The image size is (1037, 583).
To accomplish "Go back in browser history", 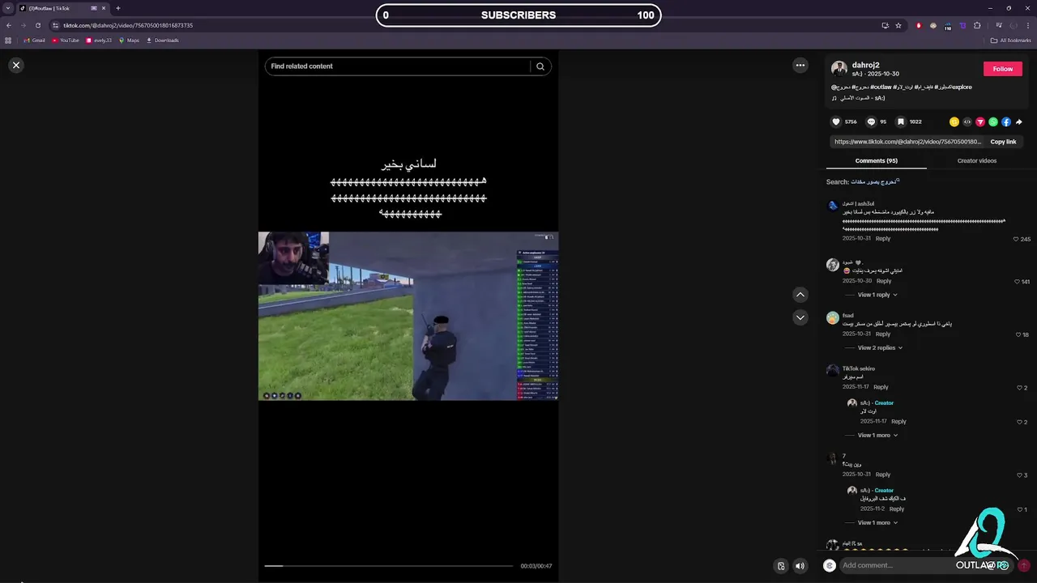I will [9, 25].
